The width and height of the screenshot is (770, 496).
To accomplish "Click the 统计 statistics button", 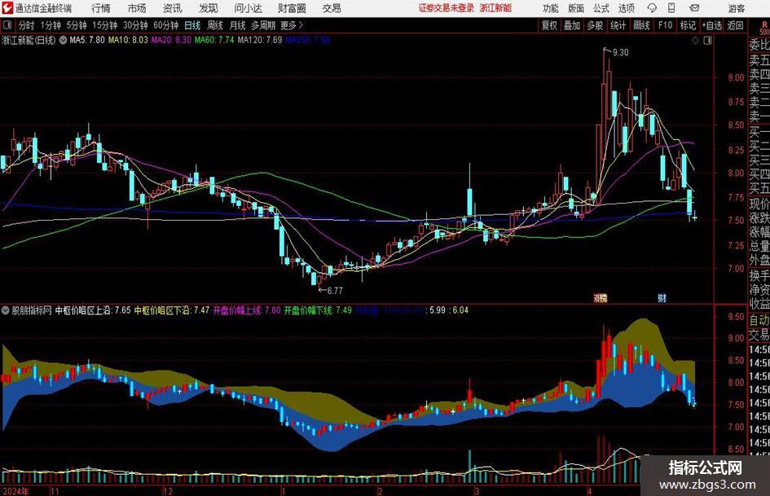I will (618, 25).
